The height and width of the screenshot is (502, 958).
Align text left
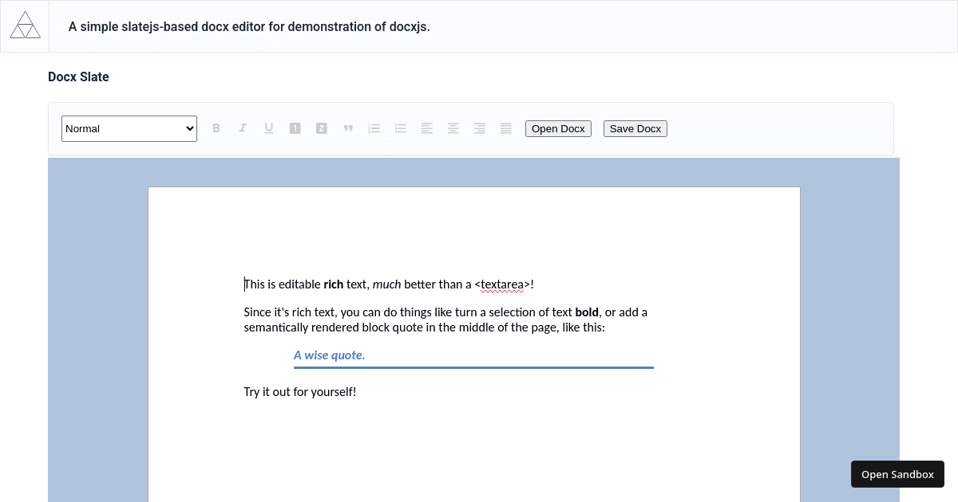point(427,128)
